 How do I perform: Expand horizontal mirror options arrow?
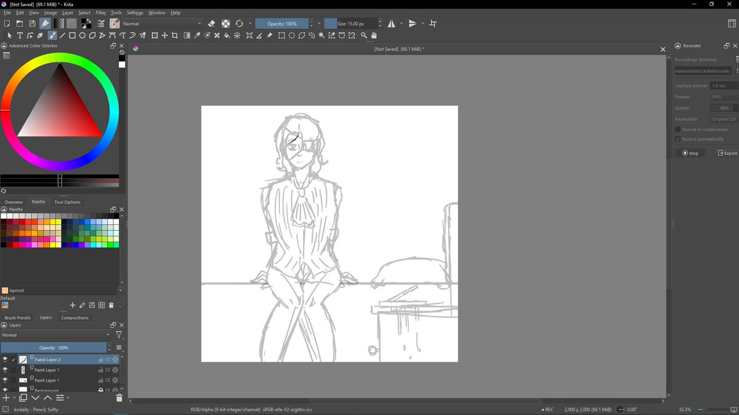[x=401, y=23]
